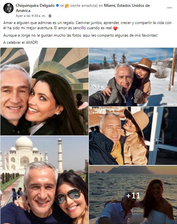
Task: Click the 'siente amado(a)' feeling text
Action: (84, 6)
